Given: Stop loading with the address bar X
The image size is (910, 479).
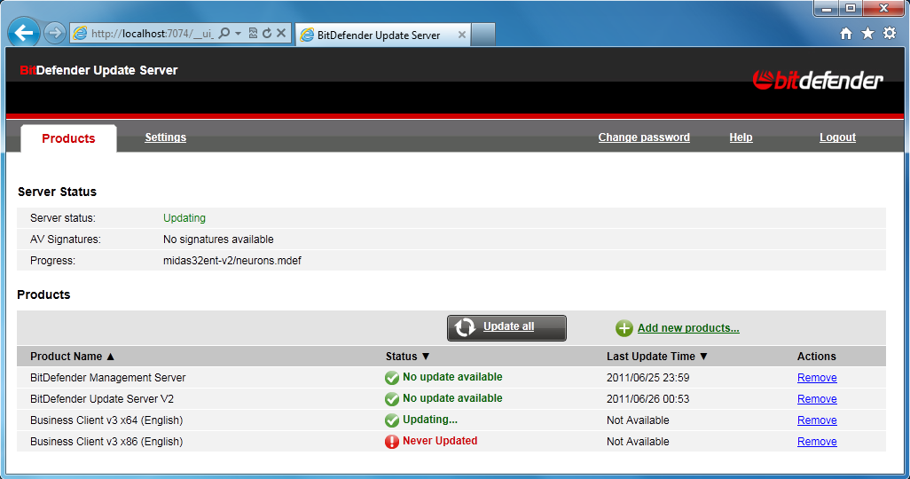Looking at the screenshot, I should pos(281,33).
